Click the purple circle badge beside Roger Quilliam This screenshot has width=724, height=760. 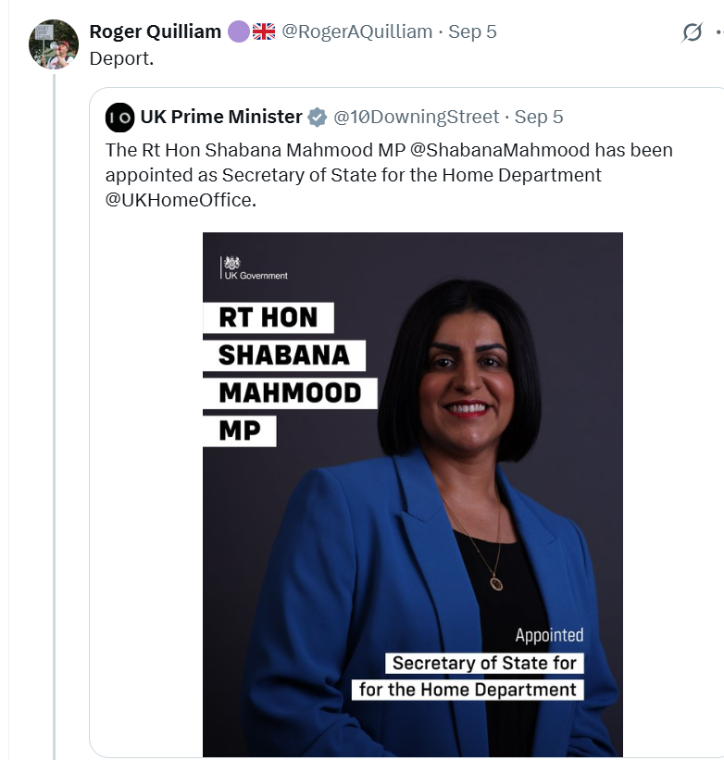[x=238, y=31]
